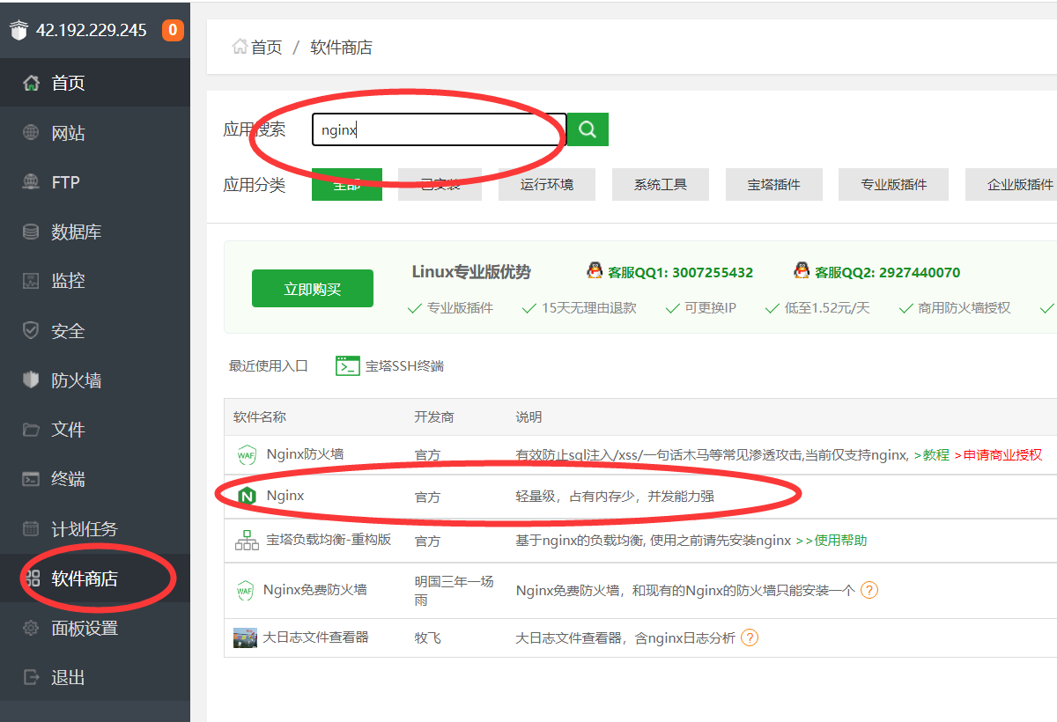The image size is (1057, 722).
Task: Click the globe icon beside 网站
Action: tap(31, 133)
